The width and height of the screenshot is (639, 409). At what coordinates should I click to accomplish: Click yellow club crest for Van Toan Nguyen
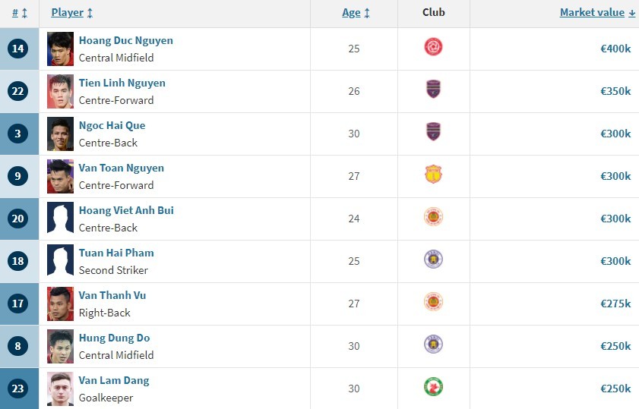433,175
